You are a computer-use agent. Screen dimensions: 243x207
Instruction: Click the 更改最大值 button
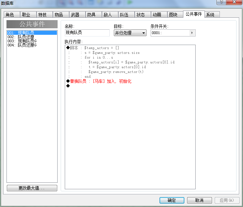coord(32,188)
